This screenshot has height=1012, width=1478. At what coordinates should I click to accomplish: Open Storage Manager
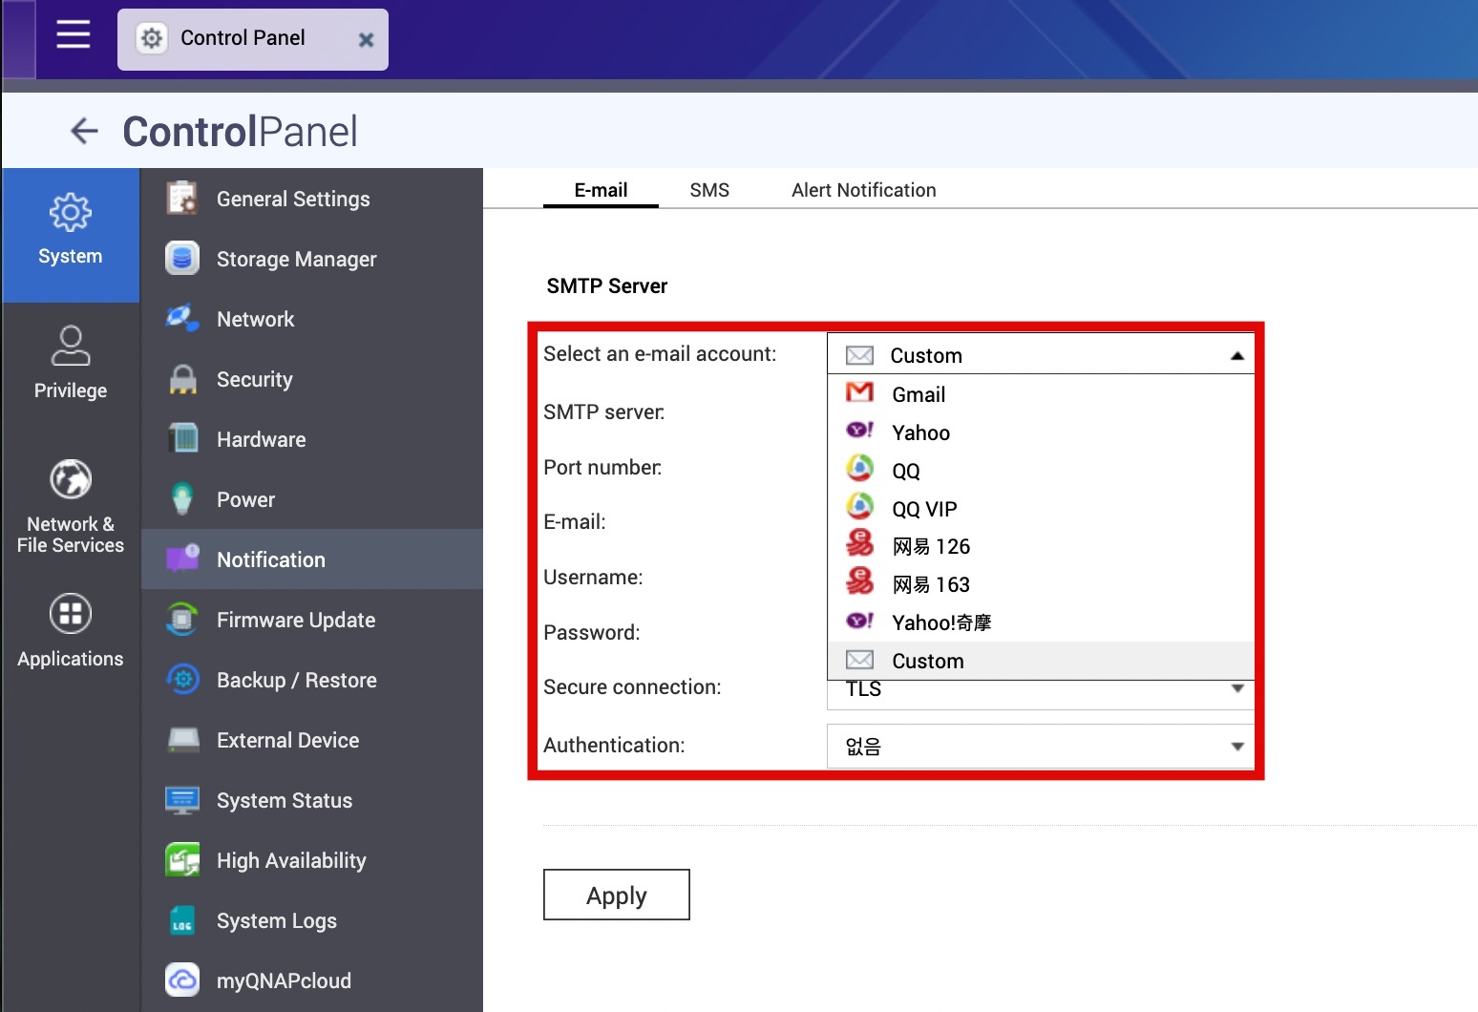coord(312,259)
